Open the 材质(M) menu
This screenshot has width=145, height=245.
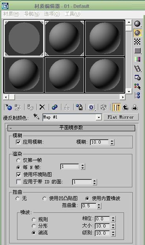[11, 14]
